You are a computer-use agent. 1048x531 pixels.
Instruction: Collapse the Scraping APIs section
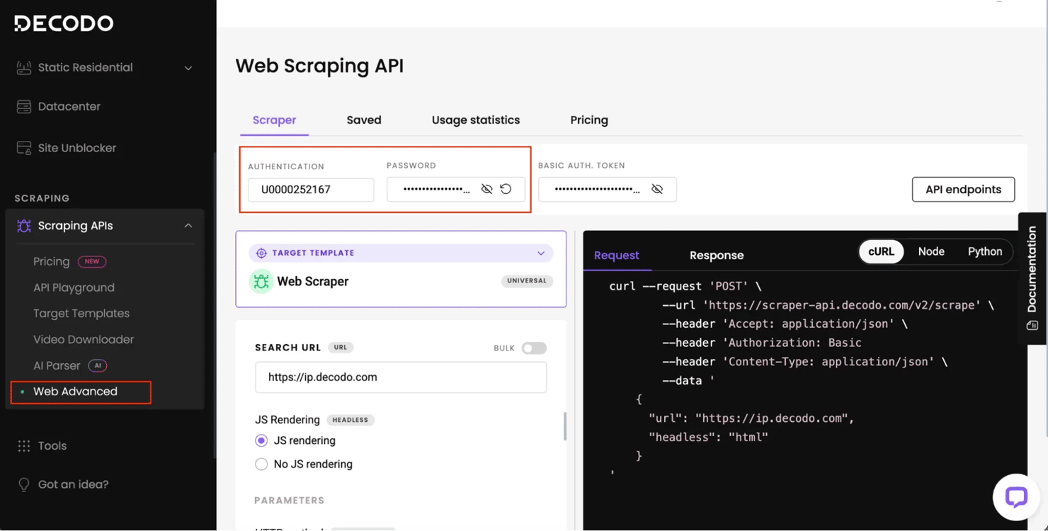188,226
